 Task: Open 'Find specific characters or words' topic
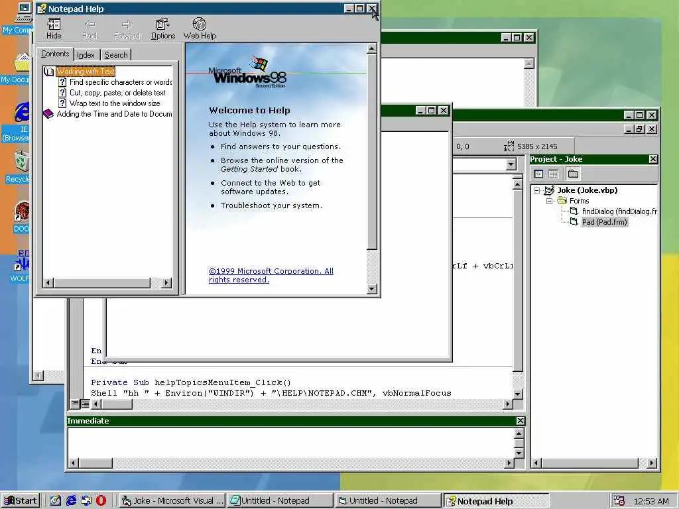[121, 82]
